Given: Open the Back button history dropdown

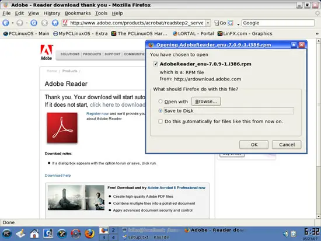Looking at the screenshot, I should (x=13, y=23).
